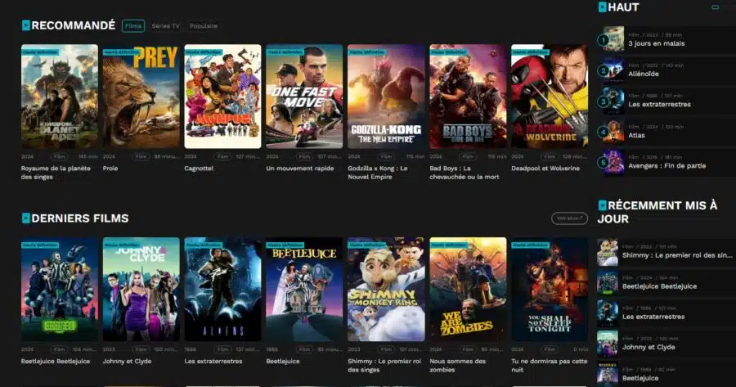
Task: Open the Aliens poster in Derniers Films
Action: click(x=223, y=290)
